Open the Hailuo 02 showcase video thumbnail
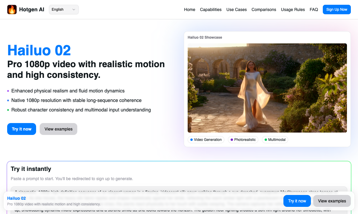This screenshot has width=358, height=214. point(267,88)
